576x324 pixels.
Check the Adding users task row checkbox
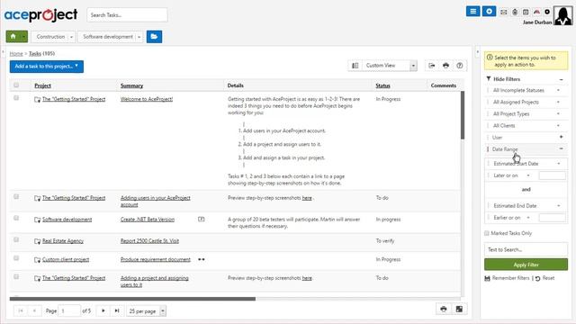click(x=16, y=196)
